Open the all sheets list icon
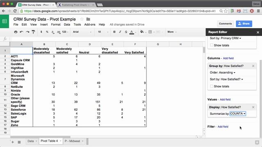 (x=19, y=142)
